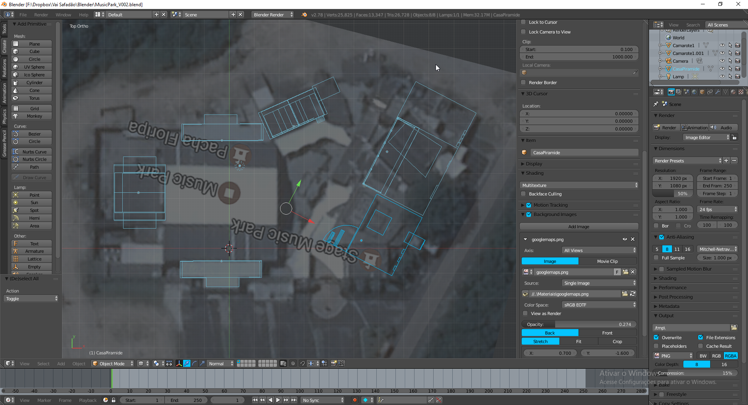Viewport: 748px width, 405px height.
Task: Open Help menu in top bar
Action: (x=84, y=14)
